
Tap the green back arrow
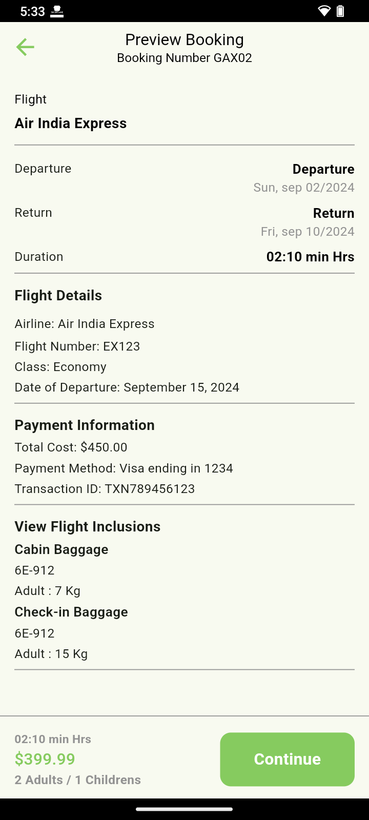pos(25,47)
